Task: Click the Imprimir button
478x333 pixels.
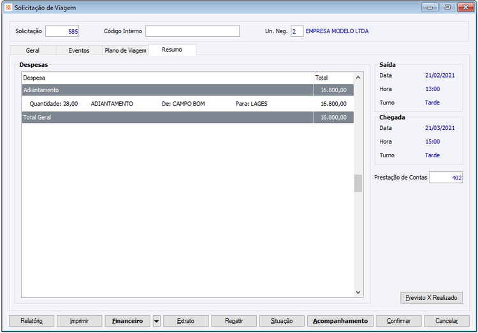Action: click(79, 321)
